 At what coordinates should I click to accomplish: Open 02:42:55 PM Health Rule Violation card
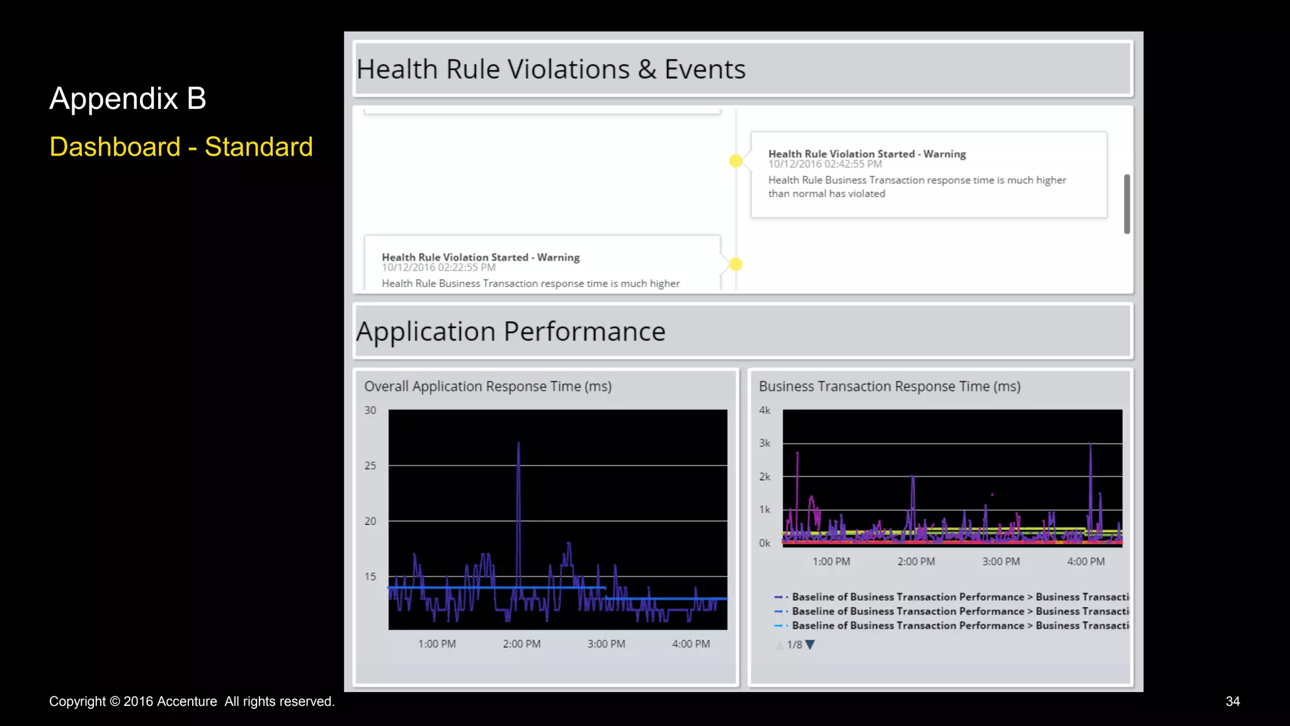pos(928,174)
